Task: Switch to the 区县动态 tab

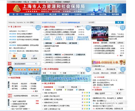Action: click(x=120, y=43)
